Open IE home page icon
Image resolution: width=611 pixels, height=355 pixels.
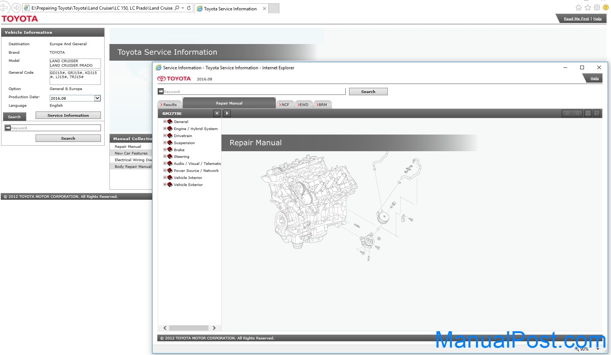(579, 7)
